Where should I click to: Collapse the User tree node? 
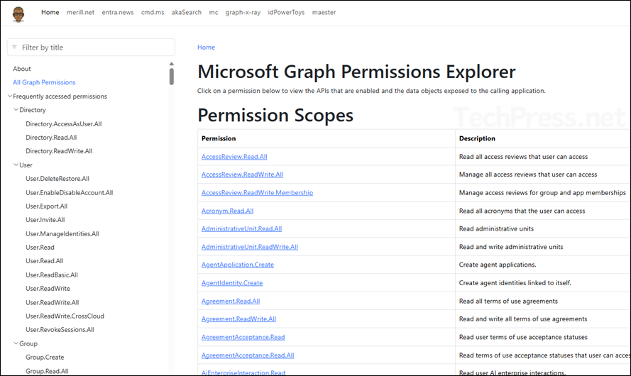coord(16,165)
